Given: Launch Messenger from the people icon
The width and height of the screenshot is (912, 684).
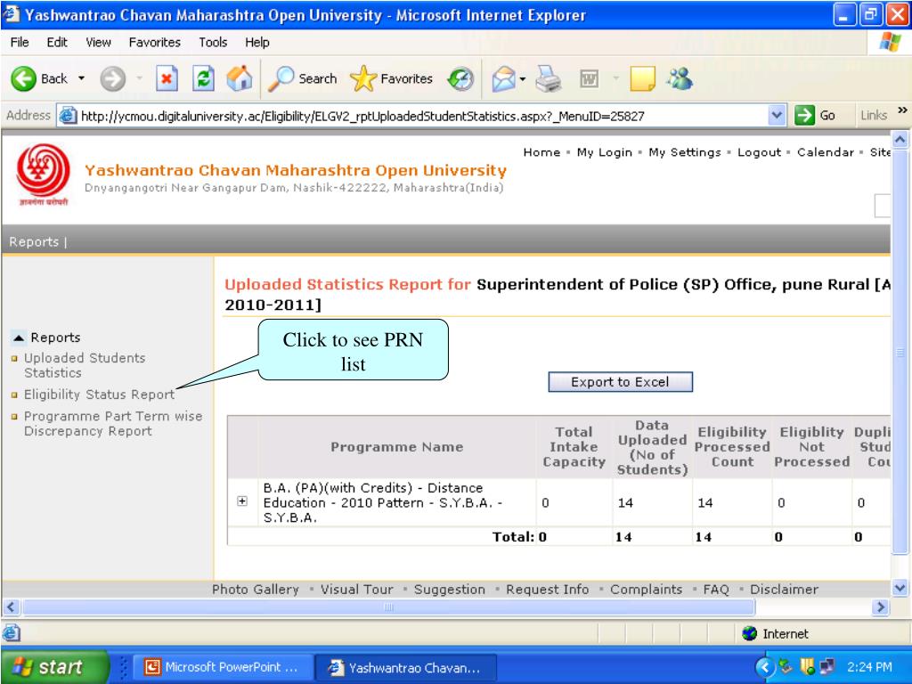Looking at the screenshot, I should pyautogui.click(x=680, y=78).
